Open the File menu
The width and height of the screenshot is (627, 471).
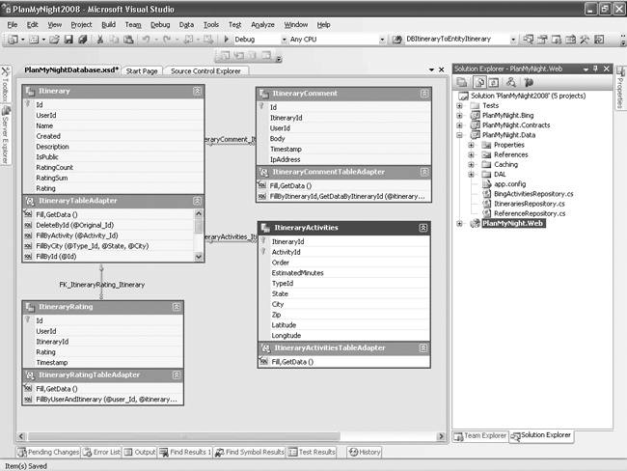pyautogui.click(x=13, y=25)
